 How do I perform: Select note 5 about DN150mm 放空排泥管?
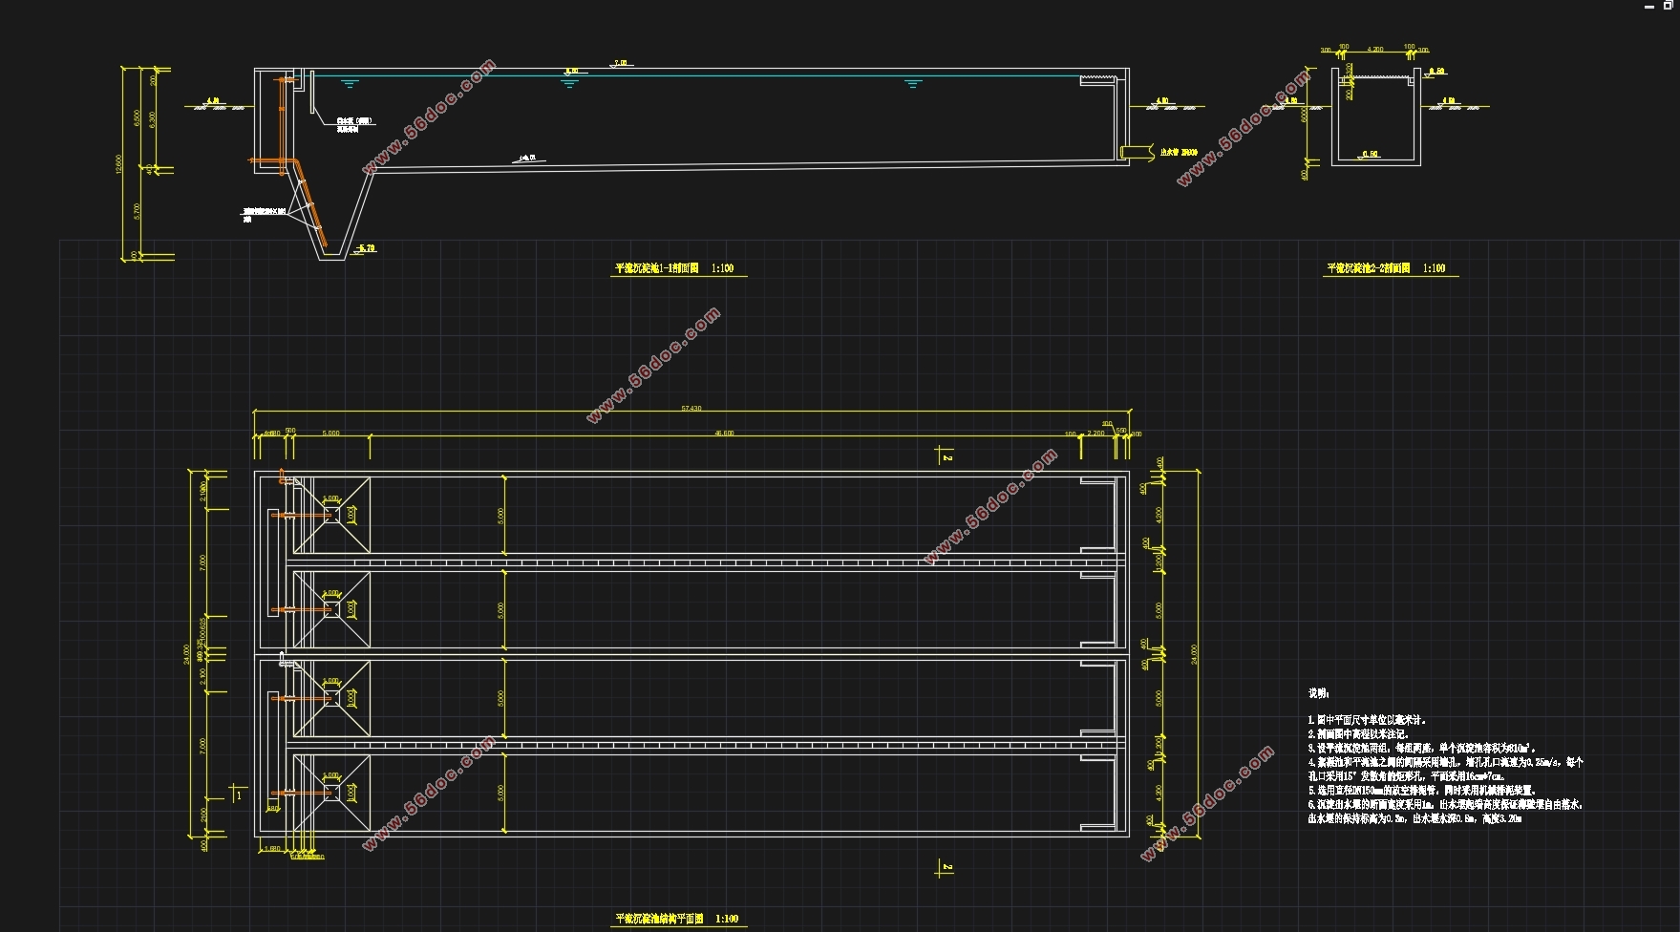pos(1422,791)
